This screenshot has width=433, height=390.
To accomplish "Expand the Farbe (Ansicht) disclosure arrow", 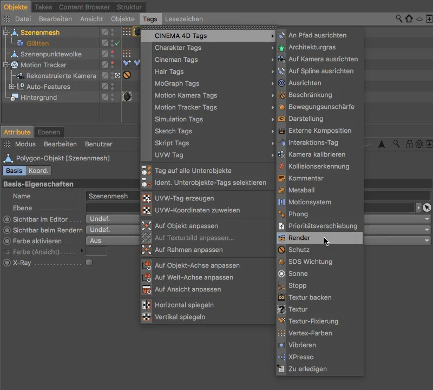I will coord(82,251).
